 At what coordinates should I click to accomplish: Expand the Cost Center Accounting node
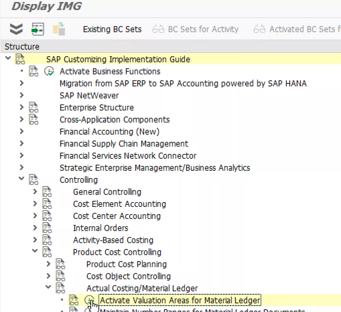35,216
